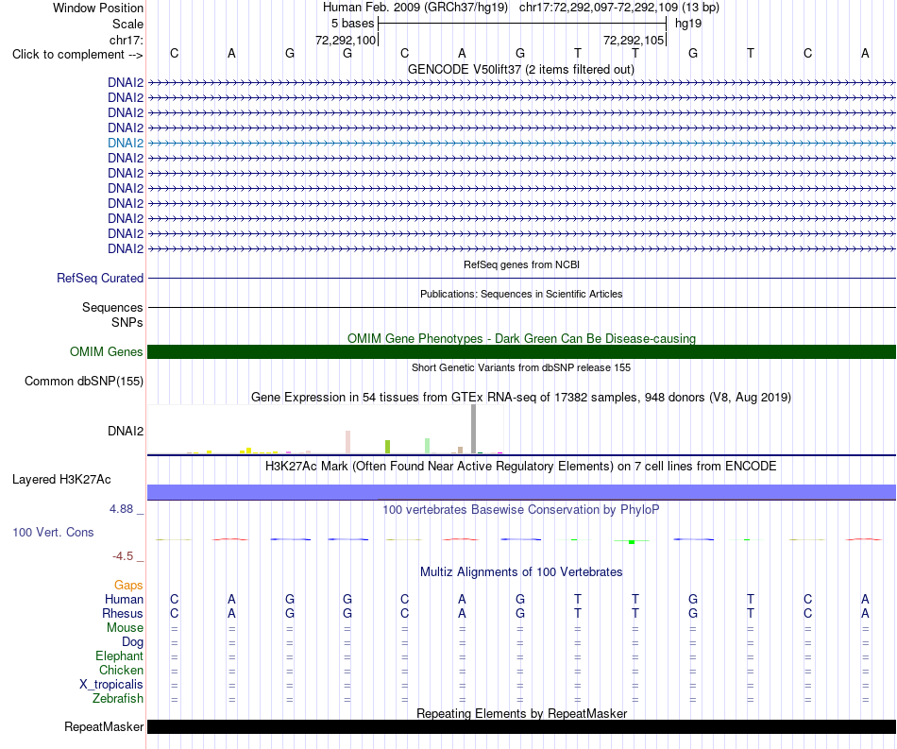Click the DNAI2 label of the GTEx expression chart
Screen dimensions: 897x749
click(x=126, y=431)
